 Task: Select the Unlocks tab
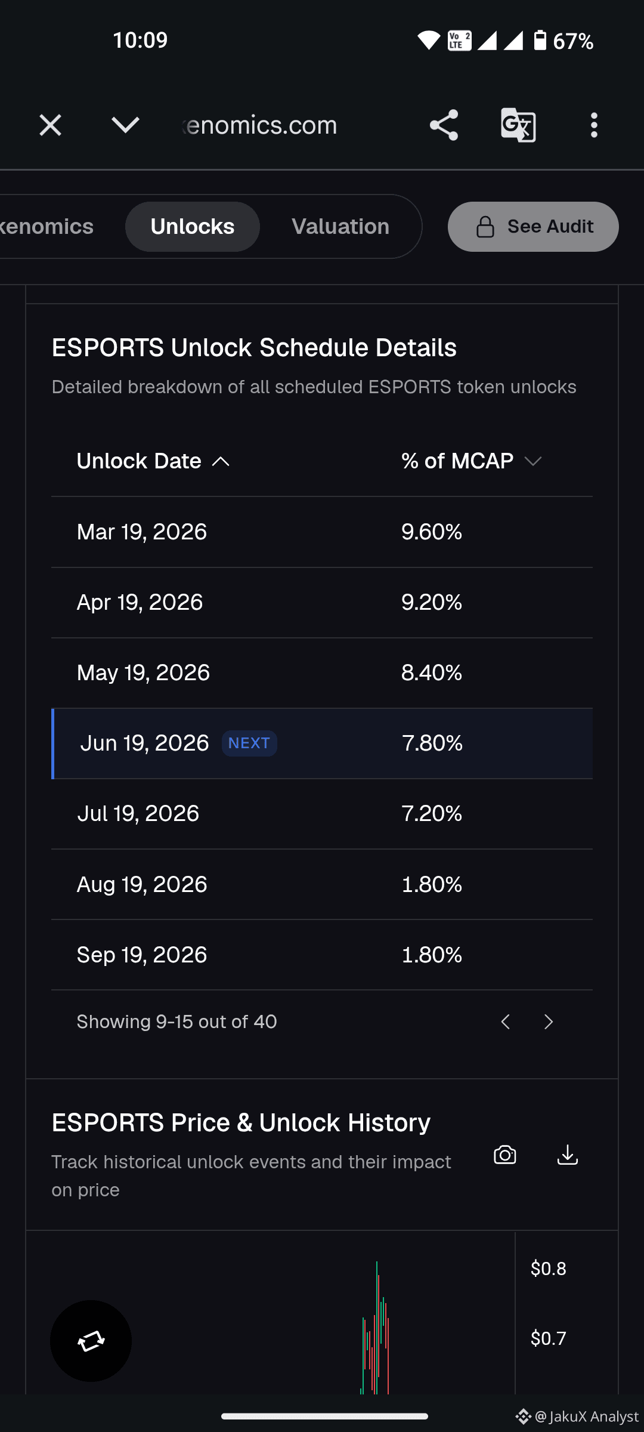pyautogui.click(x=193, y=227)
